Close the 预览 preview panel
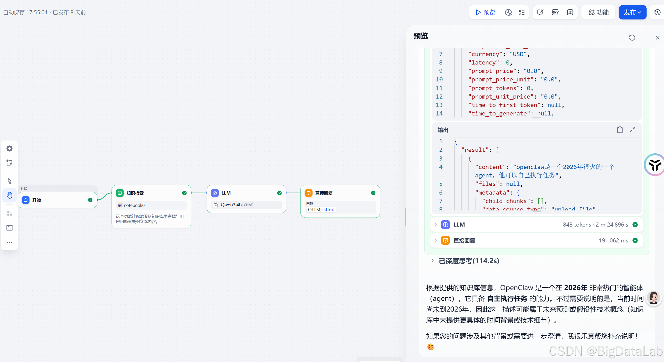Image resolution: width=664 pixels, height=362 pixels. click(x=658, y=38)
